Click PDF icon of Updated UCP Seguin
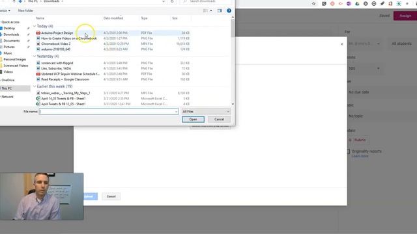Screen dimensions: 417x234 38,73
